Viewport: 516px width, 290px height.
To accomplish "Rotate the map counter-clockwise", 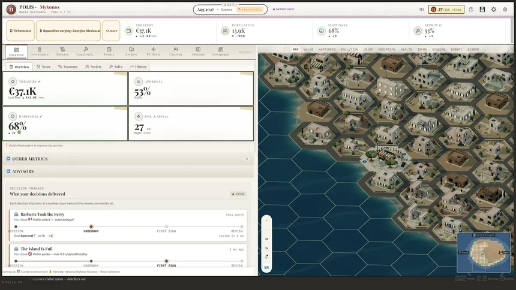I will tap(266, 239).
